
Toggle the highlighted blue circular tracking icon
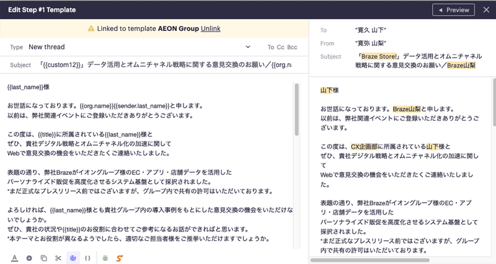(73, 258)
